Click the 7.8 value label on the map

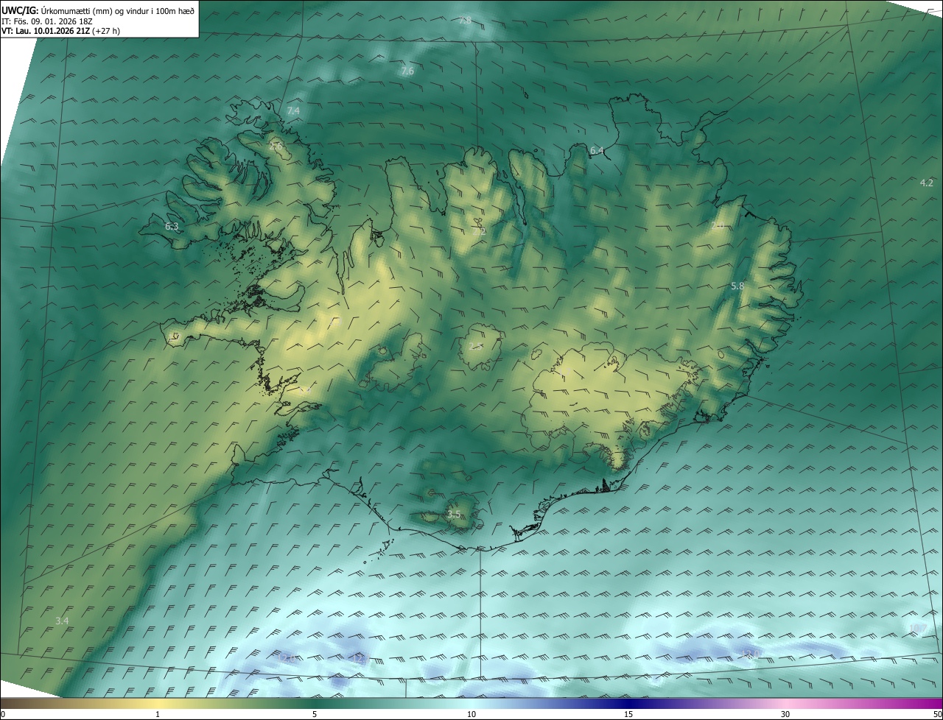point(465,21)
